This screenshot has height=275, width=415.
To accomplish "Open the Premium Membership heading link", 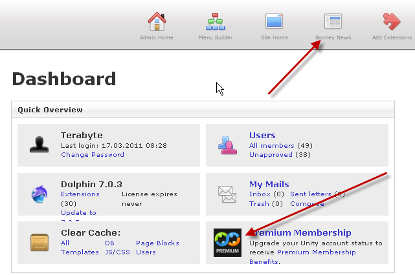I will coord(300,232).
